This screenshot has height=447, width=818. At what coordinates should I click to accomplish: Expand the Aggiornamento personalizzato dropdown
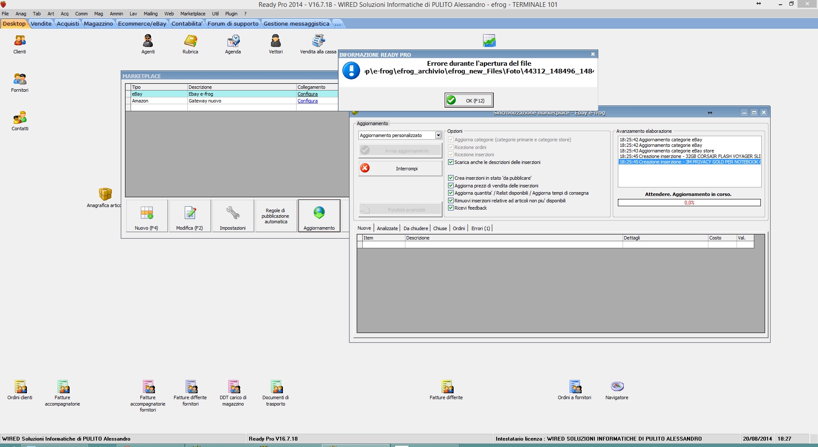[x=438, y=135]
